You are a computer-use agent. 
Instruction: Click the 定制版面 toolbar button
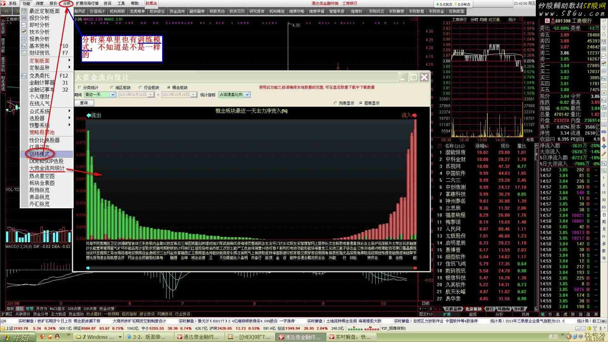click(456, 11)
